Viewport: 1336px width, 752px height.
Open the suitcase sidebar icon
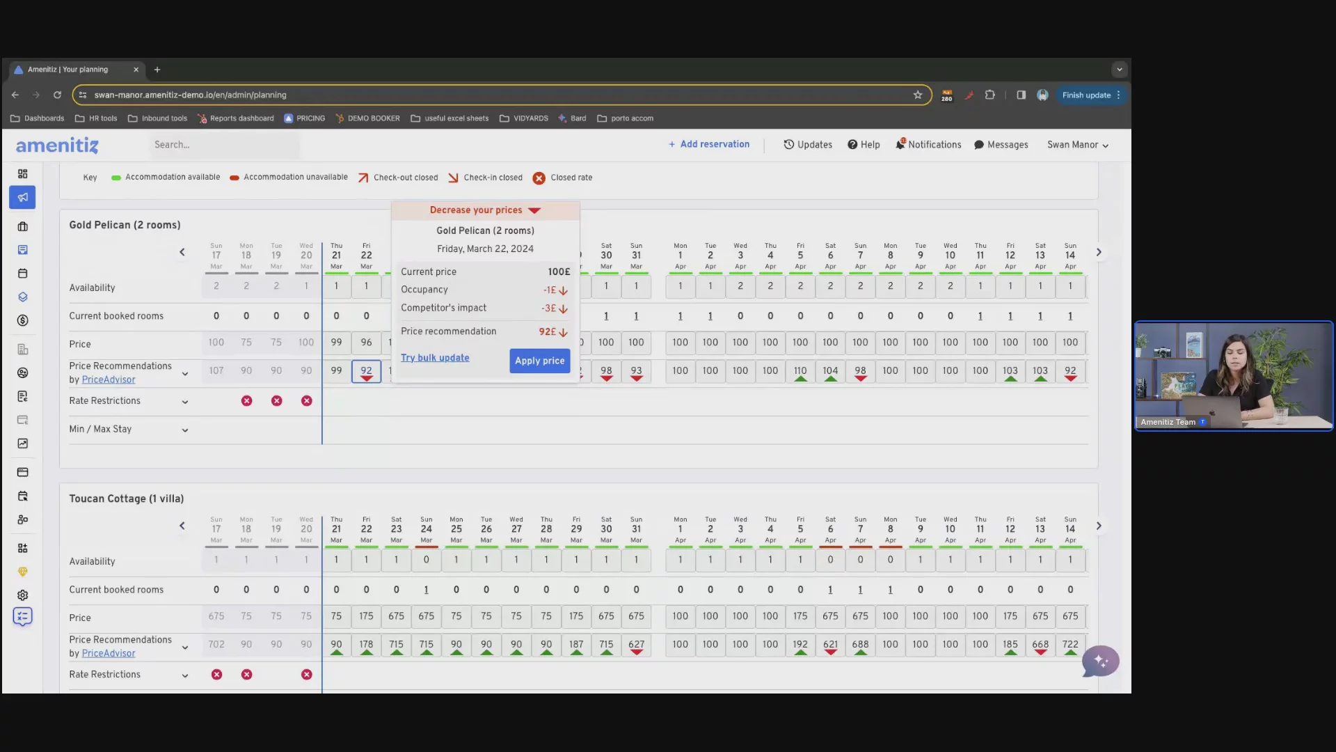pyautogui.click(x=22, y=226)
